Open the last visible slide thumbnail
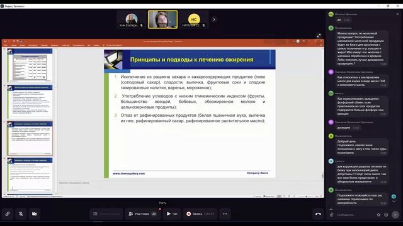 [30, 175]
